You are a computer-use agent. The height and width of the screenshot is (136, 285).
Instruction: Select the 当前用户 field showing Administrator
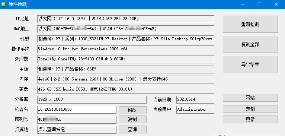click(195, 110)
